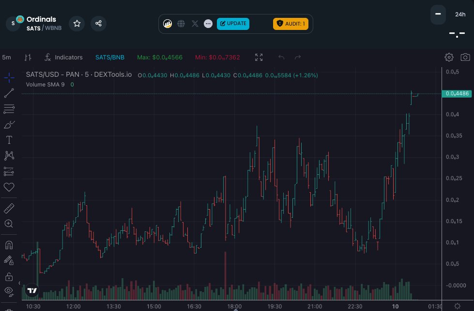Open the chart settings gear

(449, 57)
